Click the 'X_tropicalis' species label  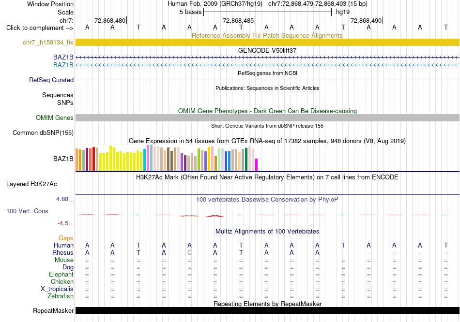tap(57, 289)
